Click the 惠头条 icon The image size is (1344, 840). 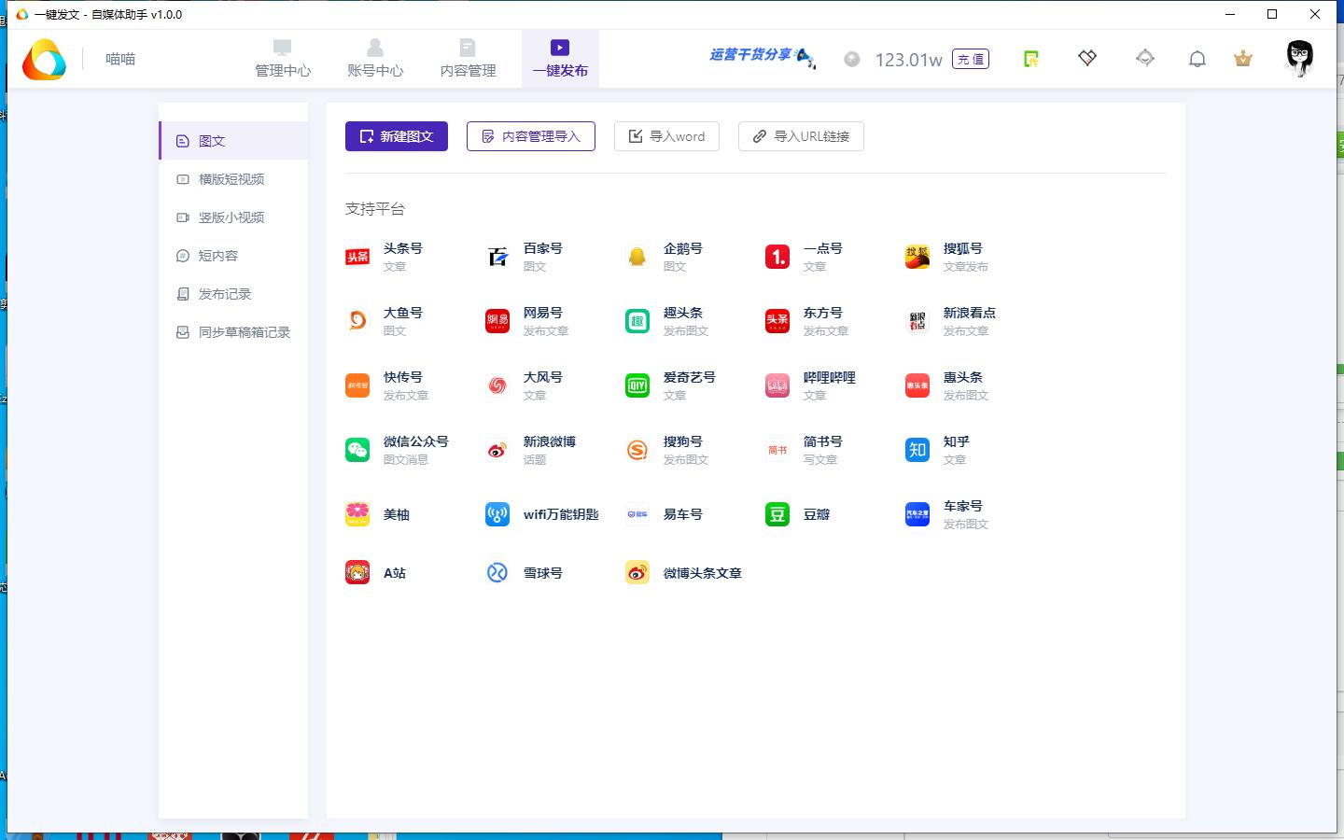[917, 385]
